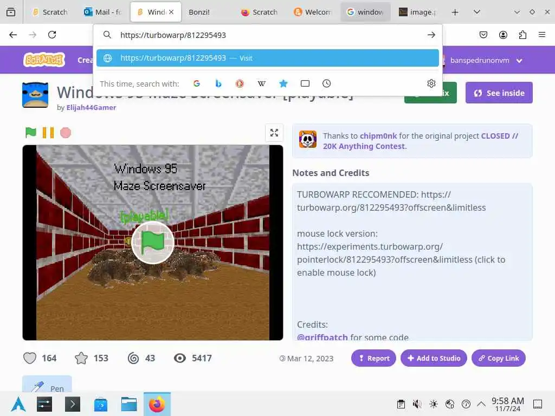
Task: Open the terminal icon in the taskbar
Action: point(73,404)
